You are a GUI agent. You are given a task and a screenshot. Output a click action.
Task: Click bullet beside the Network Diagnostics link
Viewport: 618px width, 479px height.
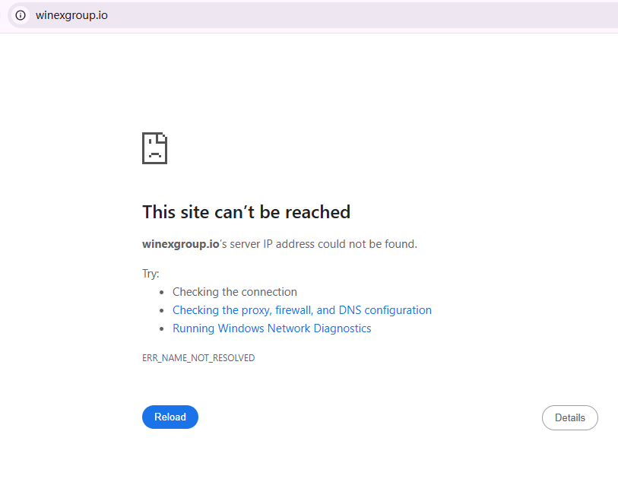pyautogui.click(x=162, y=329)
